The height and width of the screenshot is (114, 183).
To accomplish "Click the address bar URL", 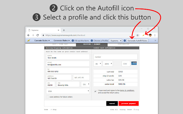I will coord(65,35).
